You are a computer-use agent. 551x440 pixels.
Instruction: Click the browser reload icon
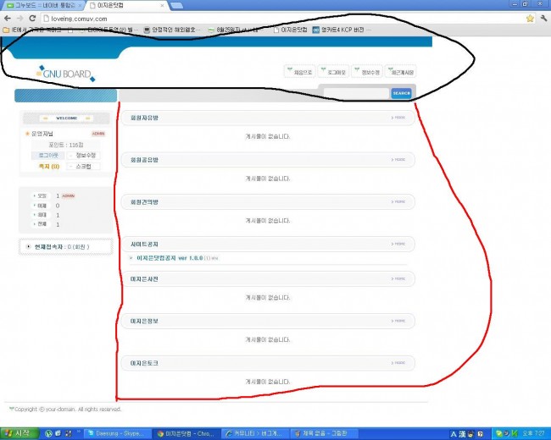[x=32, y=18]
